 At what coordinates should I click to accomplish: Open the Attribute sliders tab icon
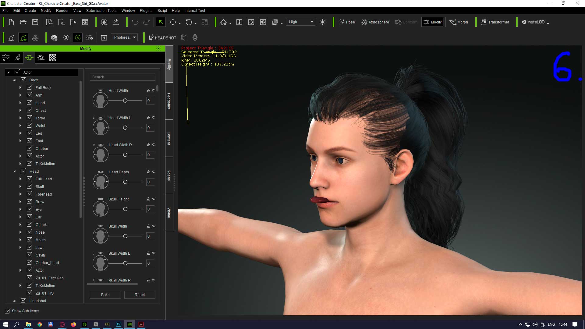6,58
